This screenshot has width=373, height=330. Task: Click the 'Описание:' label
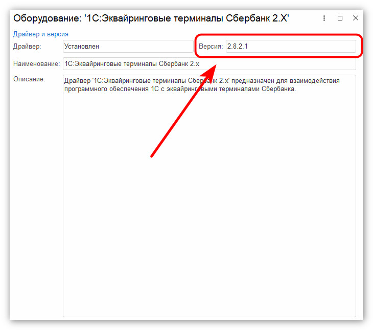[x=29, y=79]
